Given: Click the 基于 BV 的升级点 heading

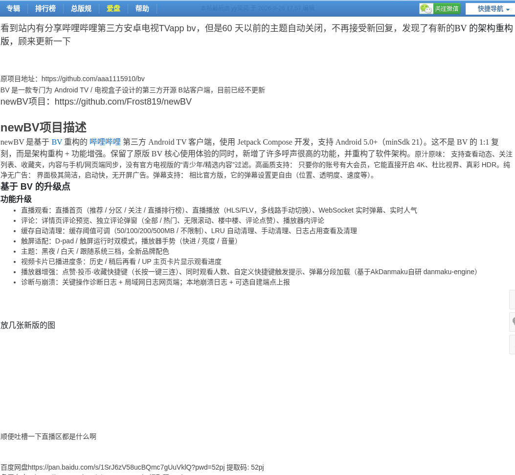Looking at the screenshot, I should (x=36, y=187).
